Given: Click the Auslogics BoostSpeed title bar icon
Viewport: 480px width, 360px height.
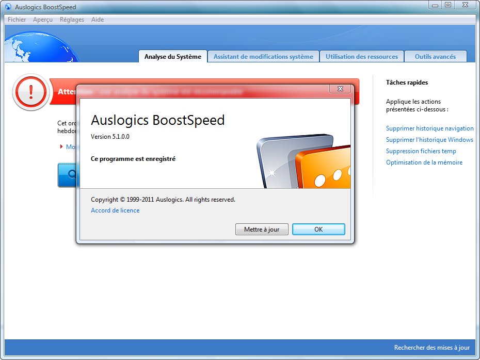Looking at the screenshot, I should 8,6.
